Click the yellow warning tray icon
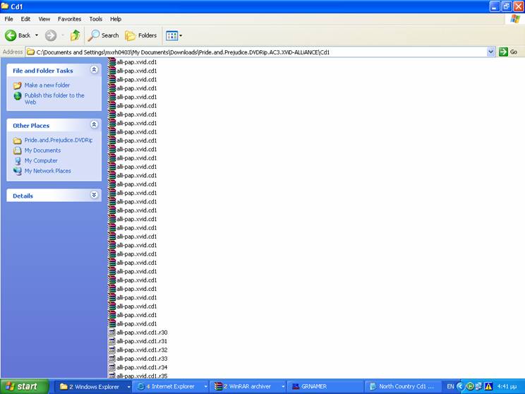The image size is (525, 394). point(488,387)
